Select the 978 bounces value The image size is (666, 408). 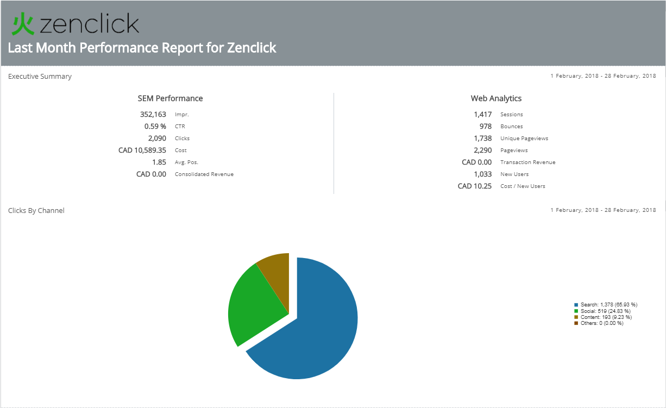tap(486, 127)
